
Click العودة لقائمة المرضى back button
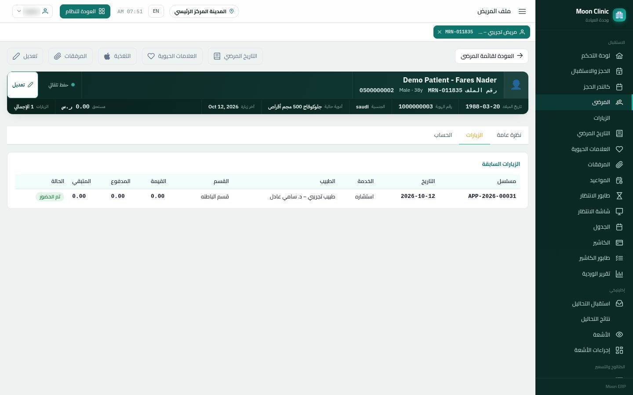491,56
